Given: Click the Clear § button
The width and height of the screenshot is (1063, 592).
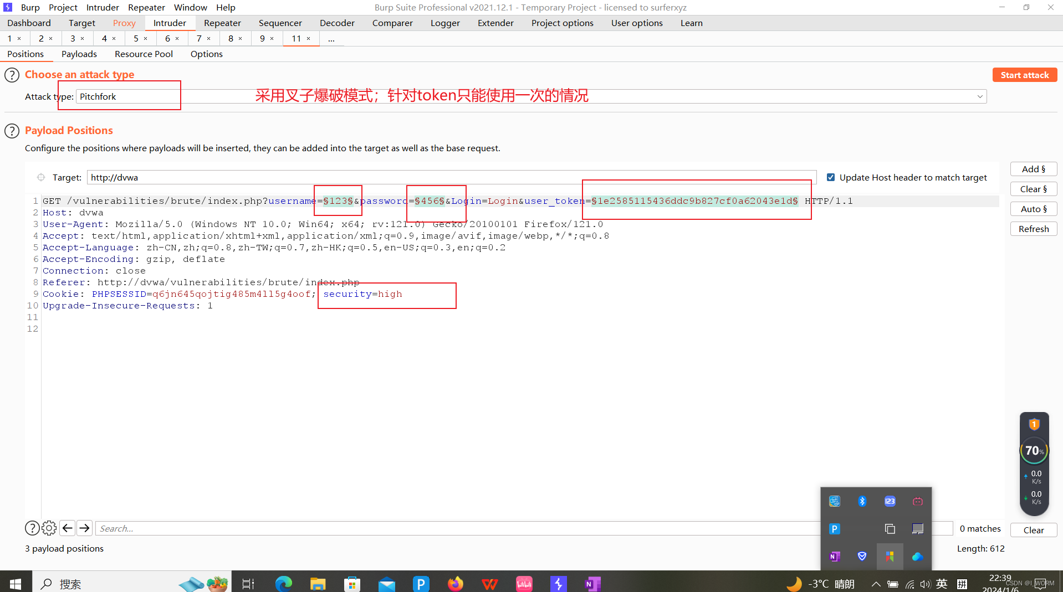Looking at the screenshot, I should click(1034, 189).
